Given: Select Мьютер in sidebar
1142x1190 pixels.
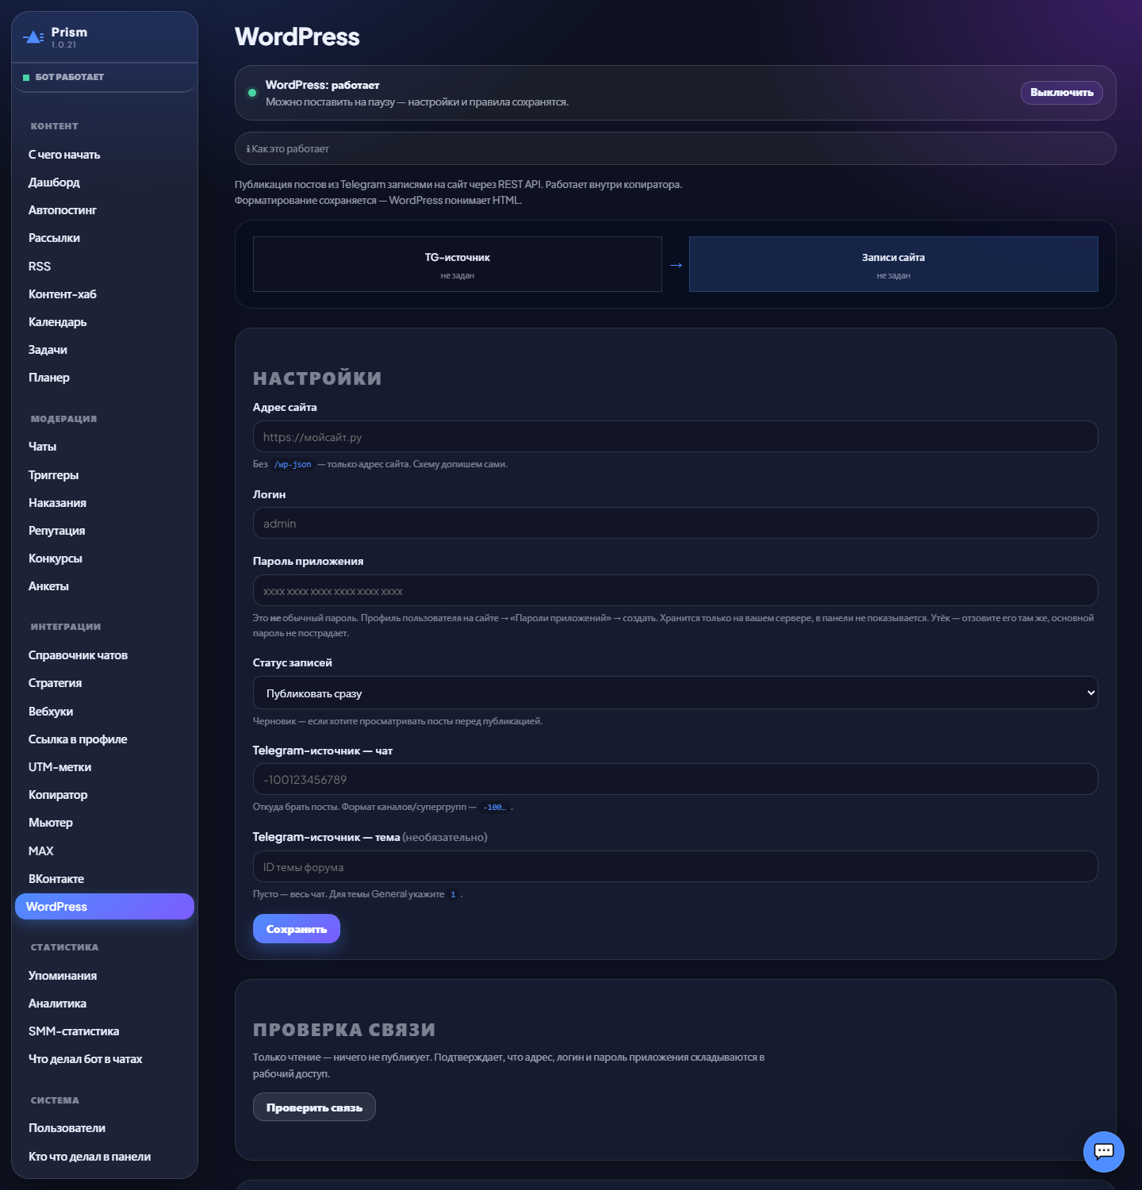Looking at the screenshot, I should [51, 823].
